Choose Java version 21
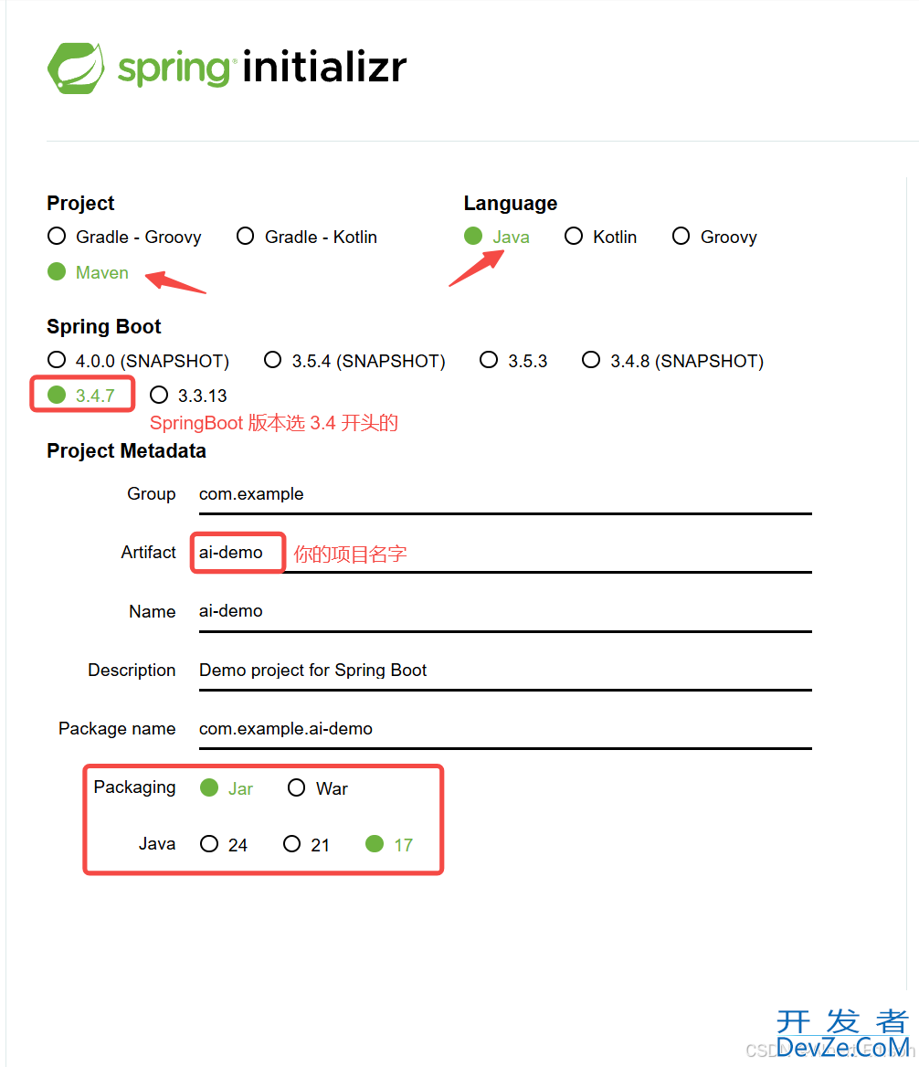Screen dimensions: 919x1067 click(307, 844)
